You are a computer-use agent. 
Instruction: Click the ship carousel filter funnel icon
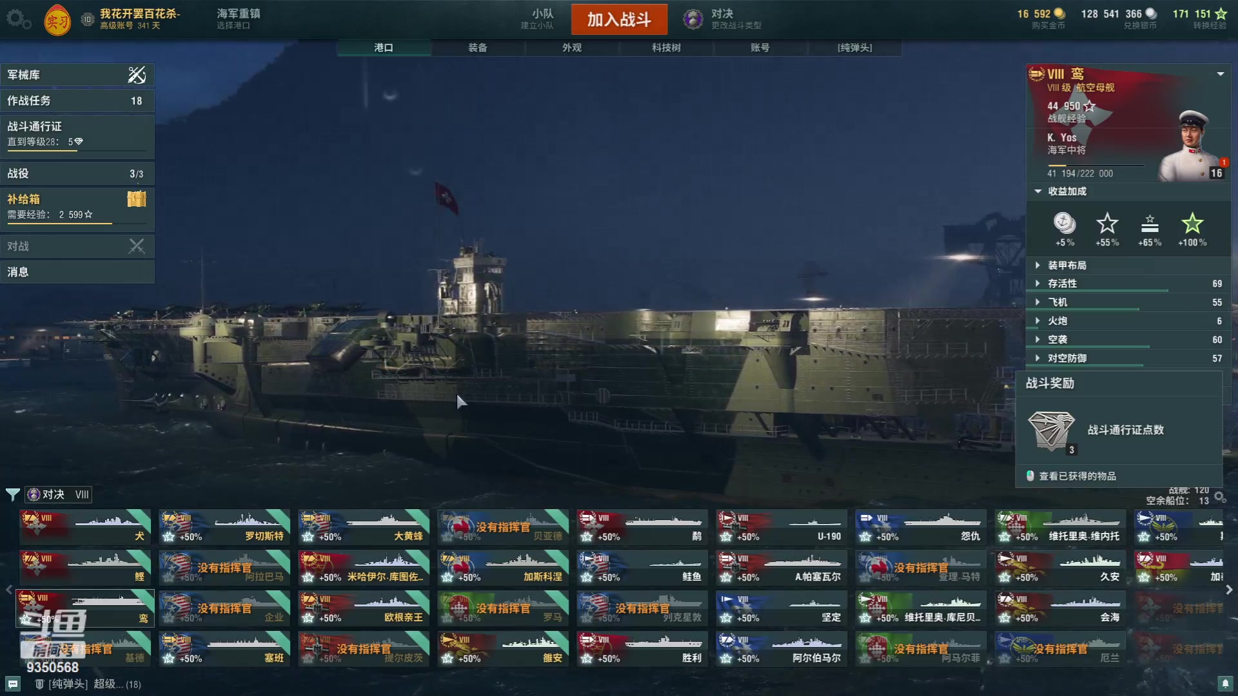click(12, 494)
